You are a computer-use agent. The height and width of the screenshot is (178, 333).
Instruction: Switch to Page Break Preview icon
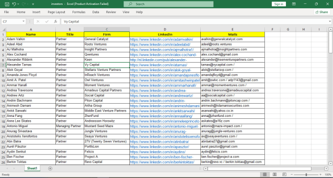pyautogui.click(x=285, y=175)
